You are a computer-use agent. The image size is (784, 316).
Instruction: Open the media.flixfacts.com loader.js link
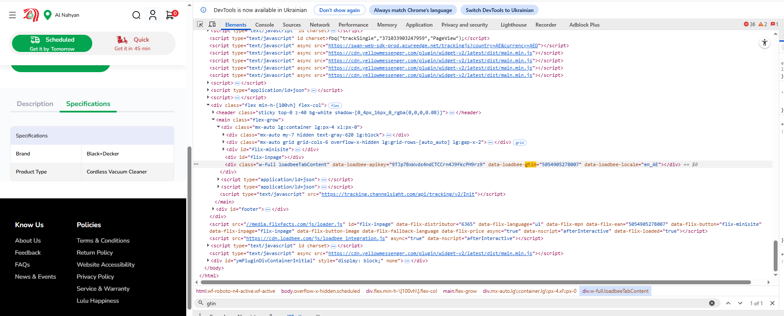point(294,224)
